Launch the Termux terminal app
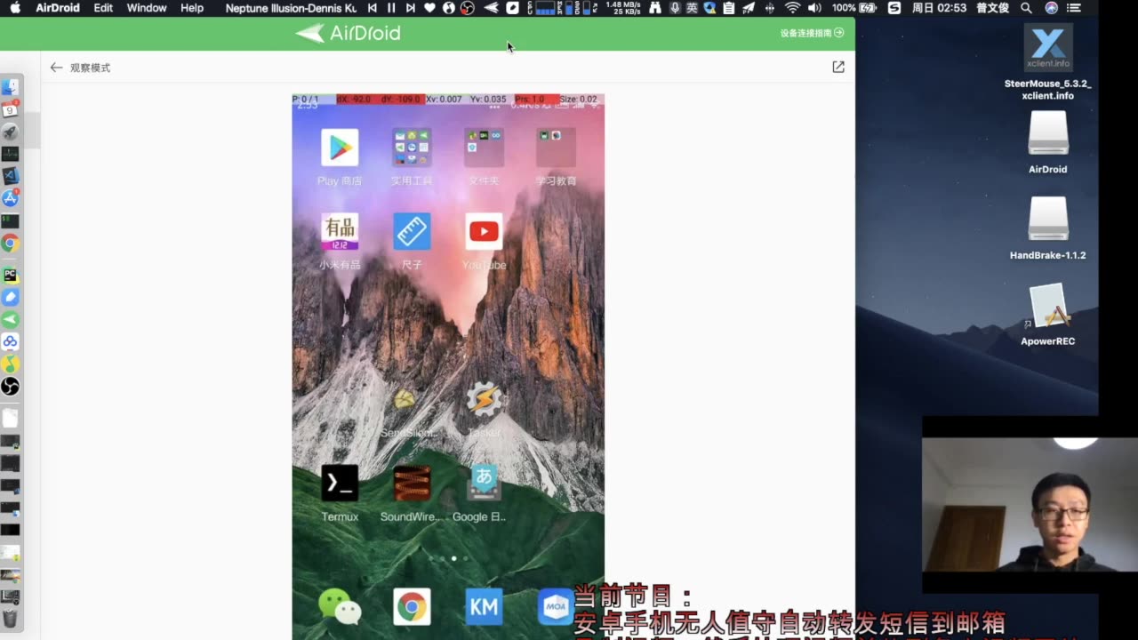 pos(340,492)
